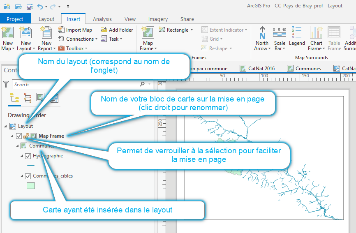Click the New Project icon in quick access toolbar
Screen dimensions: 356x233
pos(7,6)
